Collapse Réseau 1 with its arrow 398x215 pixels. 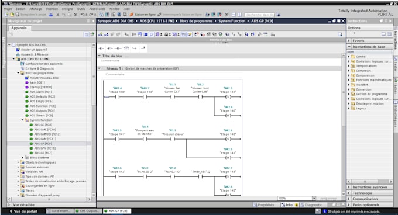click(99, 68)
